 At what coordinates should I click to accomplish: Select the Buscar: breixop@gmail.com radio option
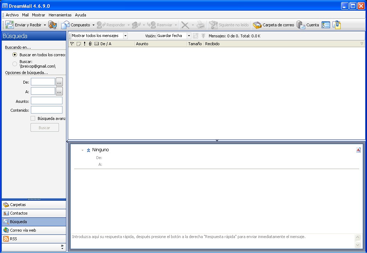(x=15, y=64)
